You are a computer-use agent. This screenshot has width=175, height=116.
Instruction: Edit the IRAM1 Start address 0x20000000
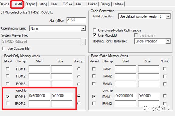(x=125, y=96)
